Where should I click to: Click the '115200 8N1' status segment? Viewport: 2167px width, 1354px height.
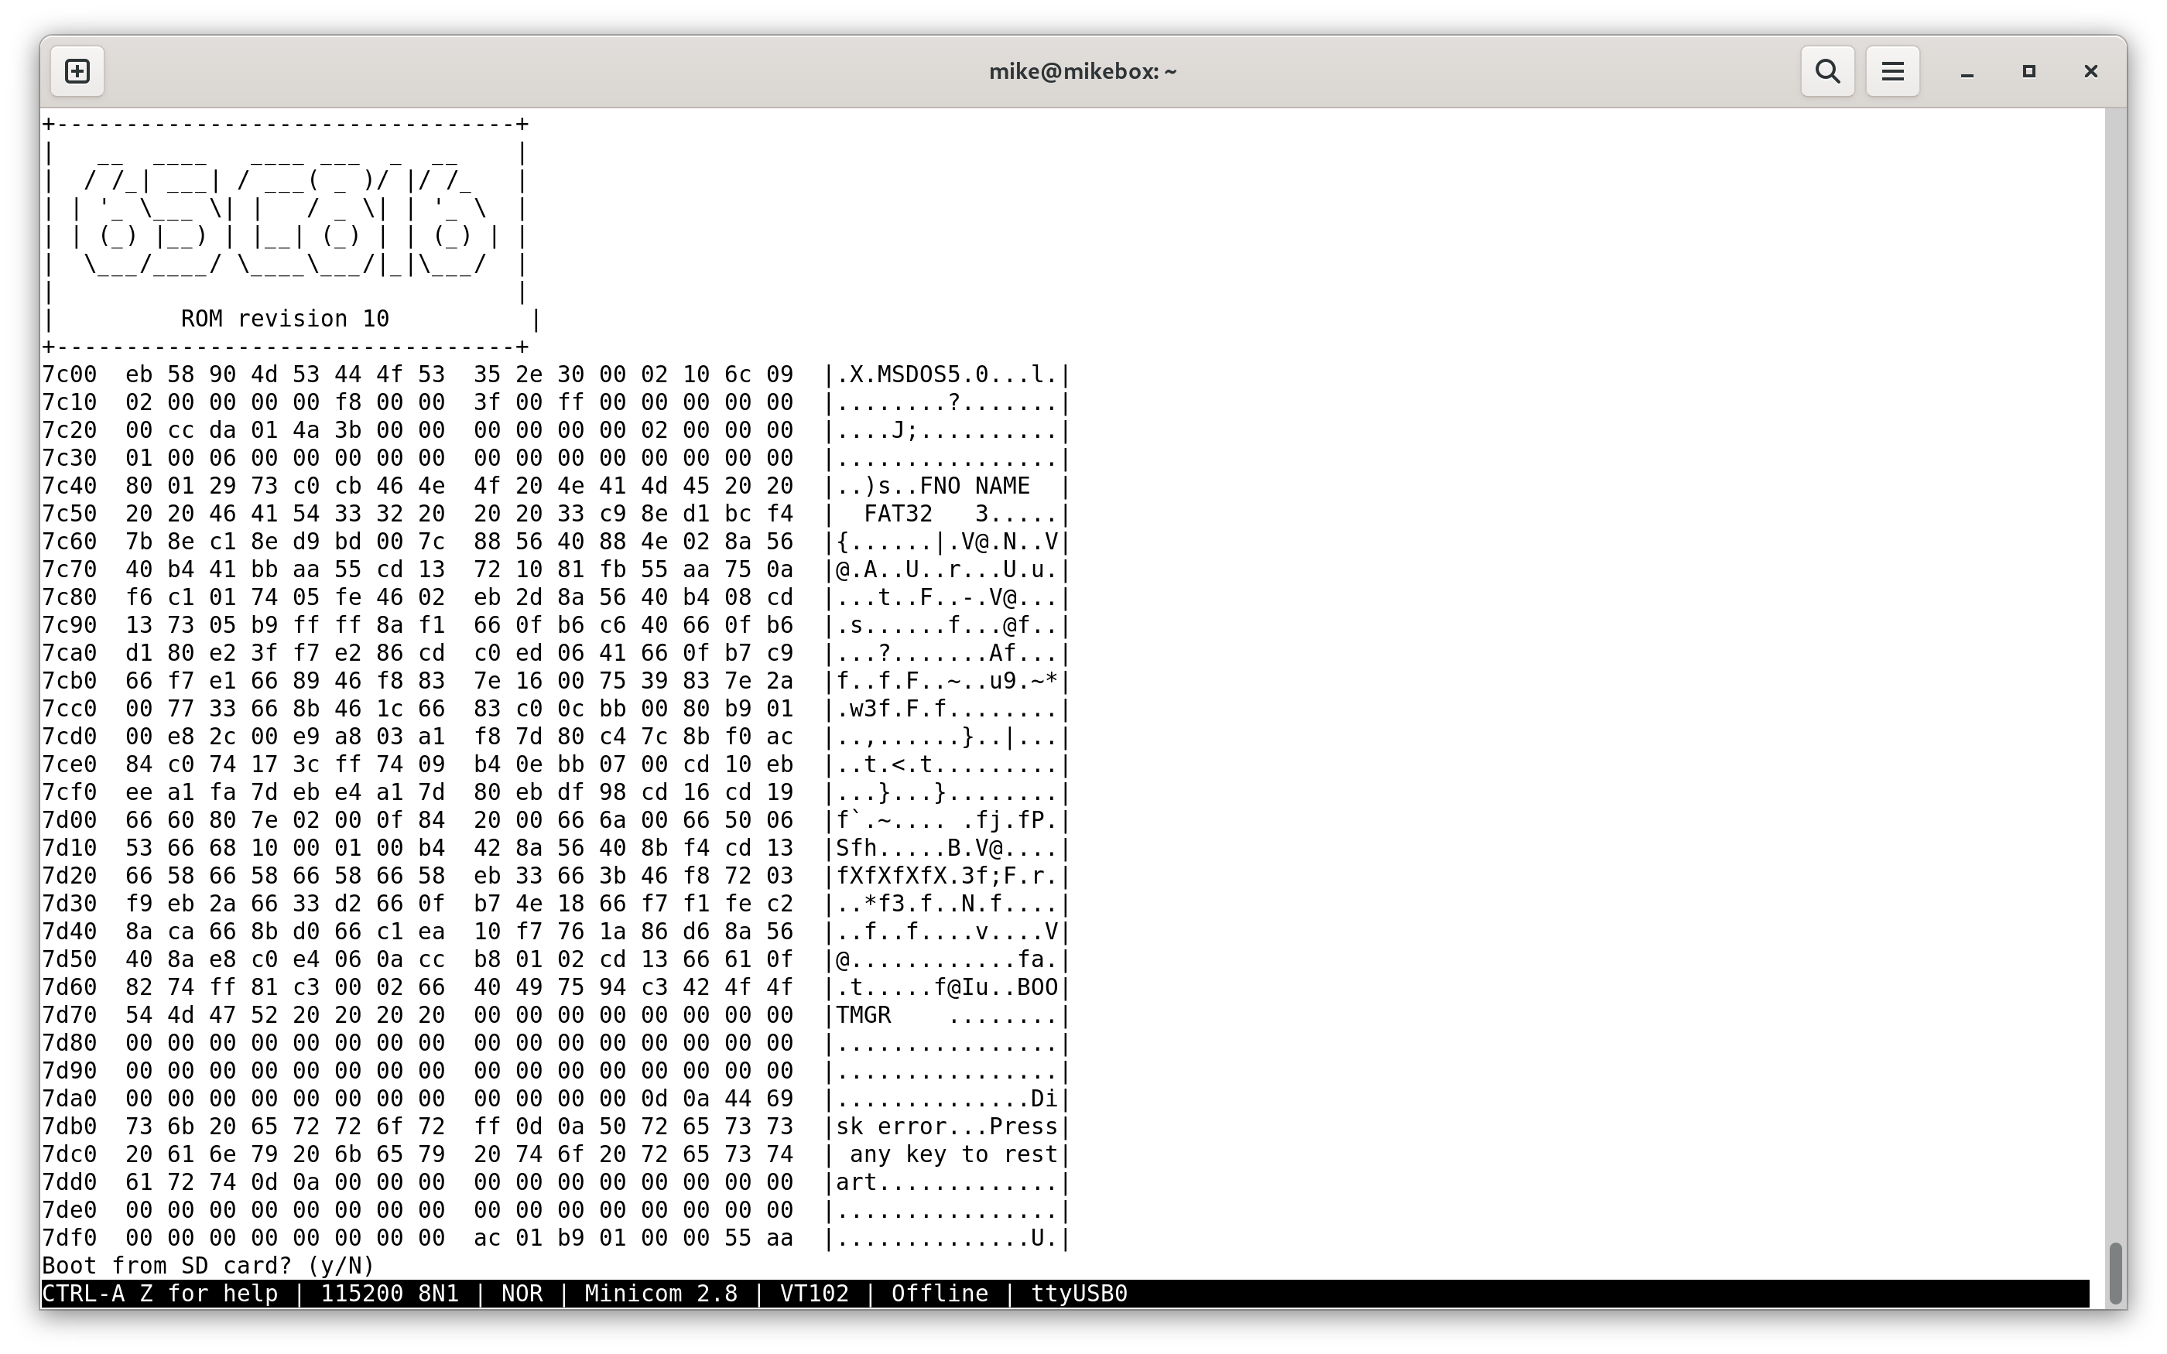[x=389, y=1293]
